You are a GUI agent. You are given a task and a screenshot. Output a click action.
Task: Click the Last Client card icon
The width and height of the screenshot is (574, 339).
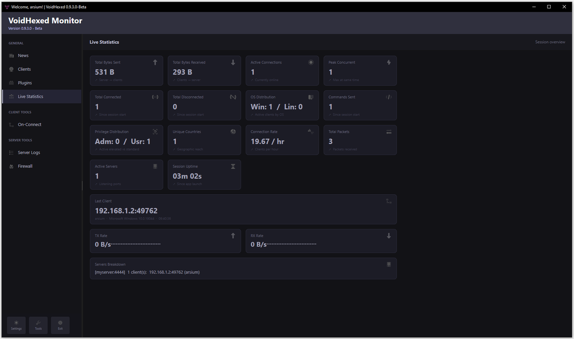(389, 201)
